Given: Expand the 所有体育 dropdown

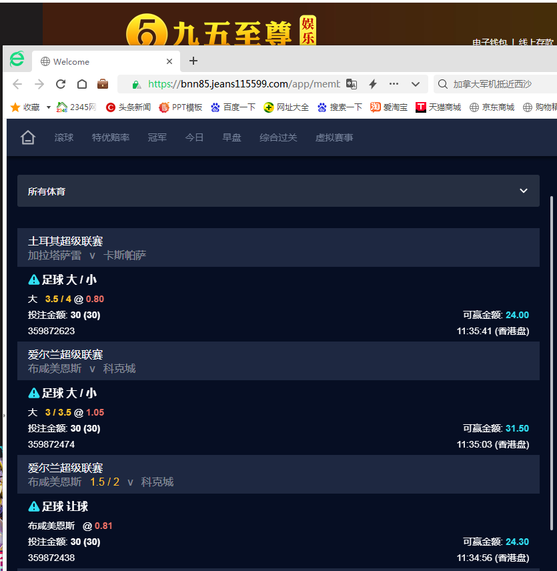Looking at the screenshot, I should pos(279,191).
